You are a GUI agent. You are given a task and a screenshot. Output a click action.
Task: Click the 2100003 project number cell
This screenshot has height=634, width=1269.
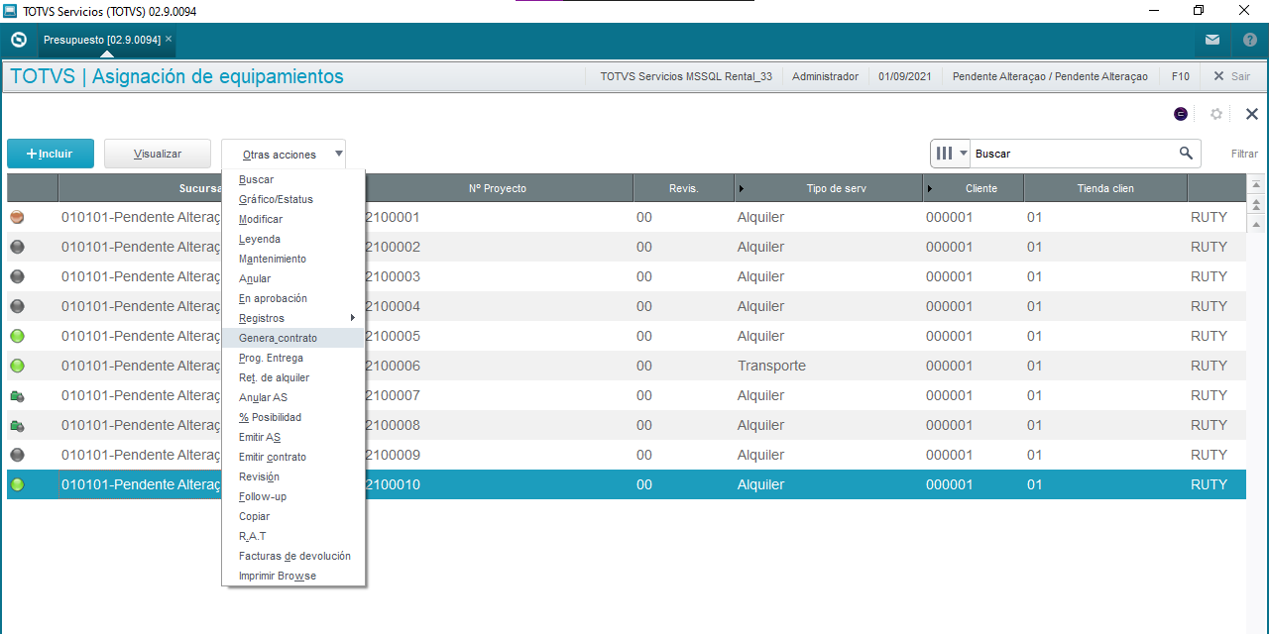393,276
